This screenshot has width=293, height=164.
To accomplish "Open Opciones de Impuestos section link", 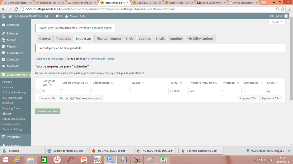I will coord(50,59).
